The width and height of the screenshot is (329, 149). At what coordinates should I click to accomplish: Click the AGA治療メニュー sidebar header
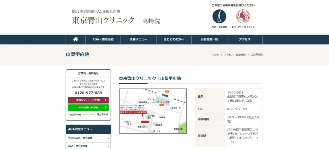click(88, 129)
